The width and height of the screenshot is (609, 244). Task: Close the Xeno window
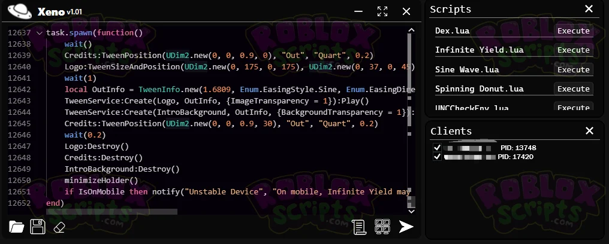406,11
